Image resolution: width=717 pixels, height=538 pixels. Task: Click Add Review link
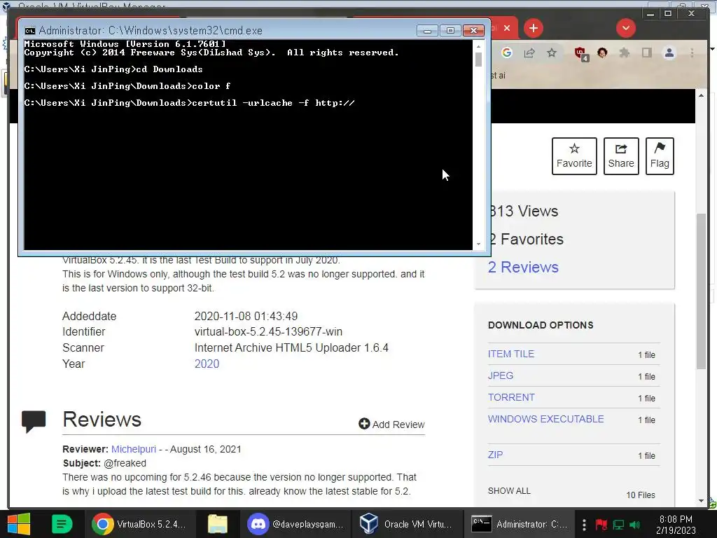point(391,424)
